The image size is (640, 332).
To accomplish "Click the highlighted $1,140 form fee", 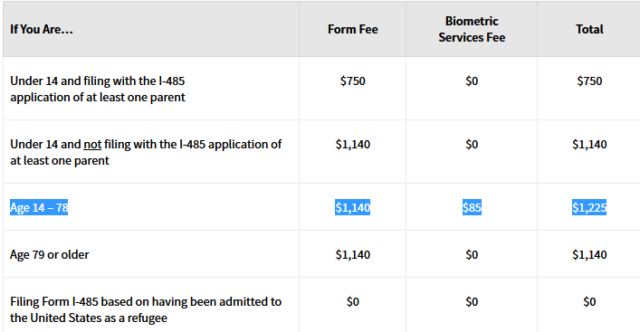I will [353, 207].
